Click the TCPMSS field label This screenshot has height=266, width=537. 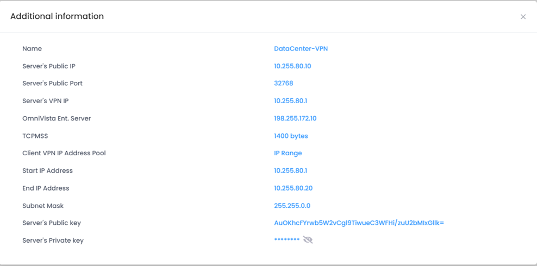(35, 136)
